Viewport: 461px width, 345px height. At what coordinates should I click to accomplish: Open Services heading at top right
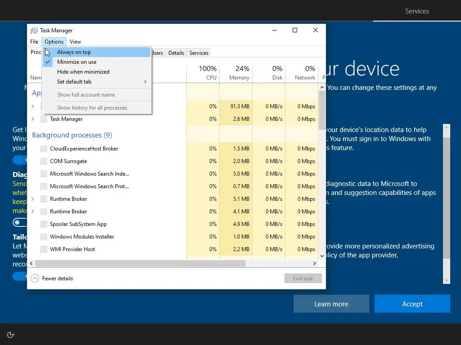click(x=417, y=11)
